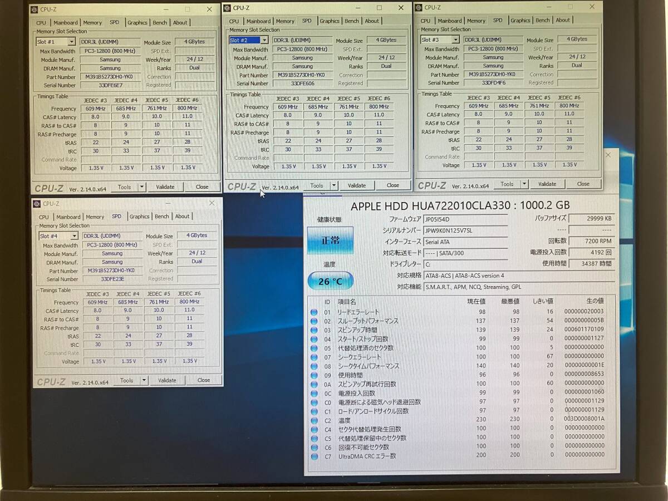Click status circle for スループットパフォーマンス row

point(315,321)
